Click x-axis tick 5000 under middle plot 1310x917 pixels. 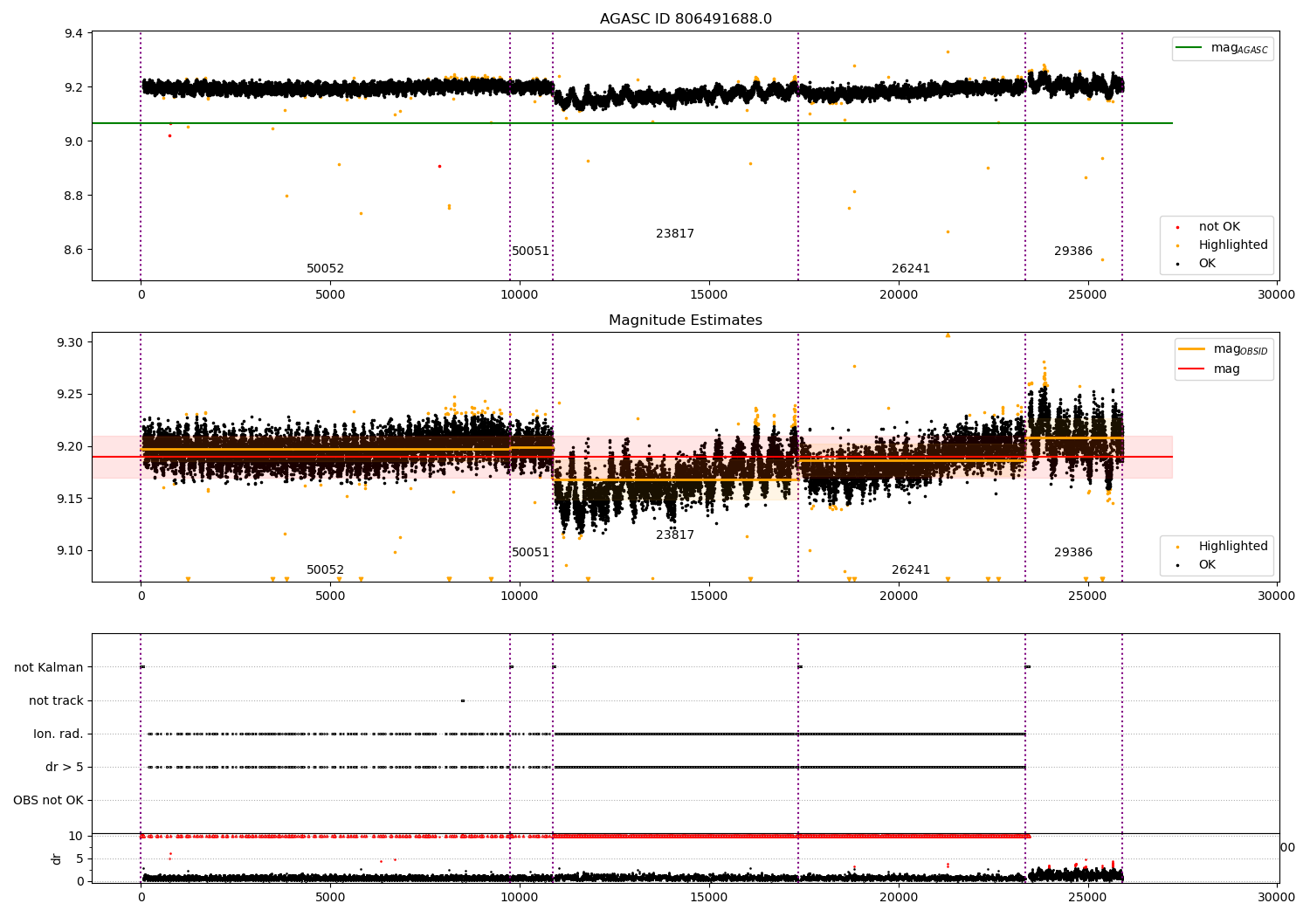[330, 596]
